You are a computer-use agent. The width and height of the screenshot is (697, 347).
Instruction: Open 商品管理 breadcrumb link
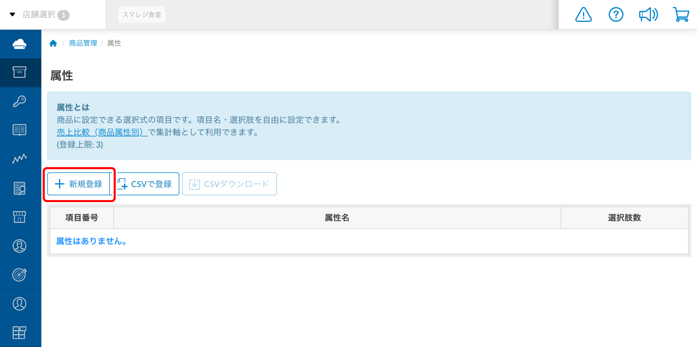coord(83,43)
